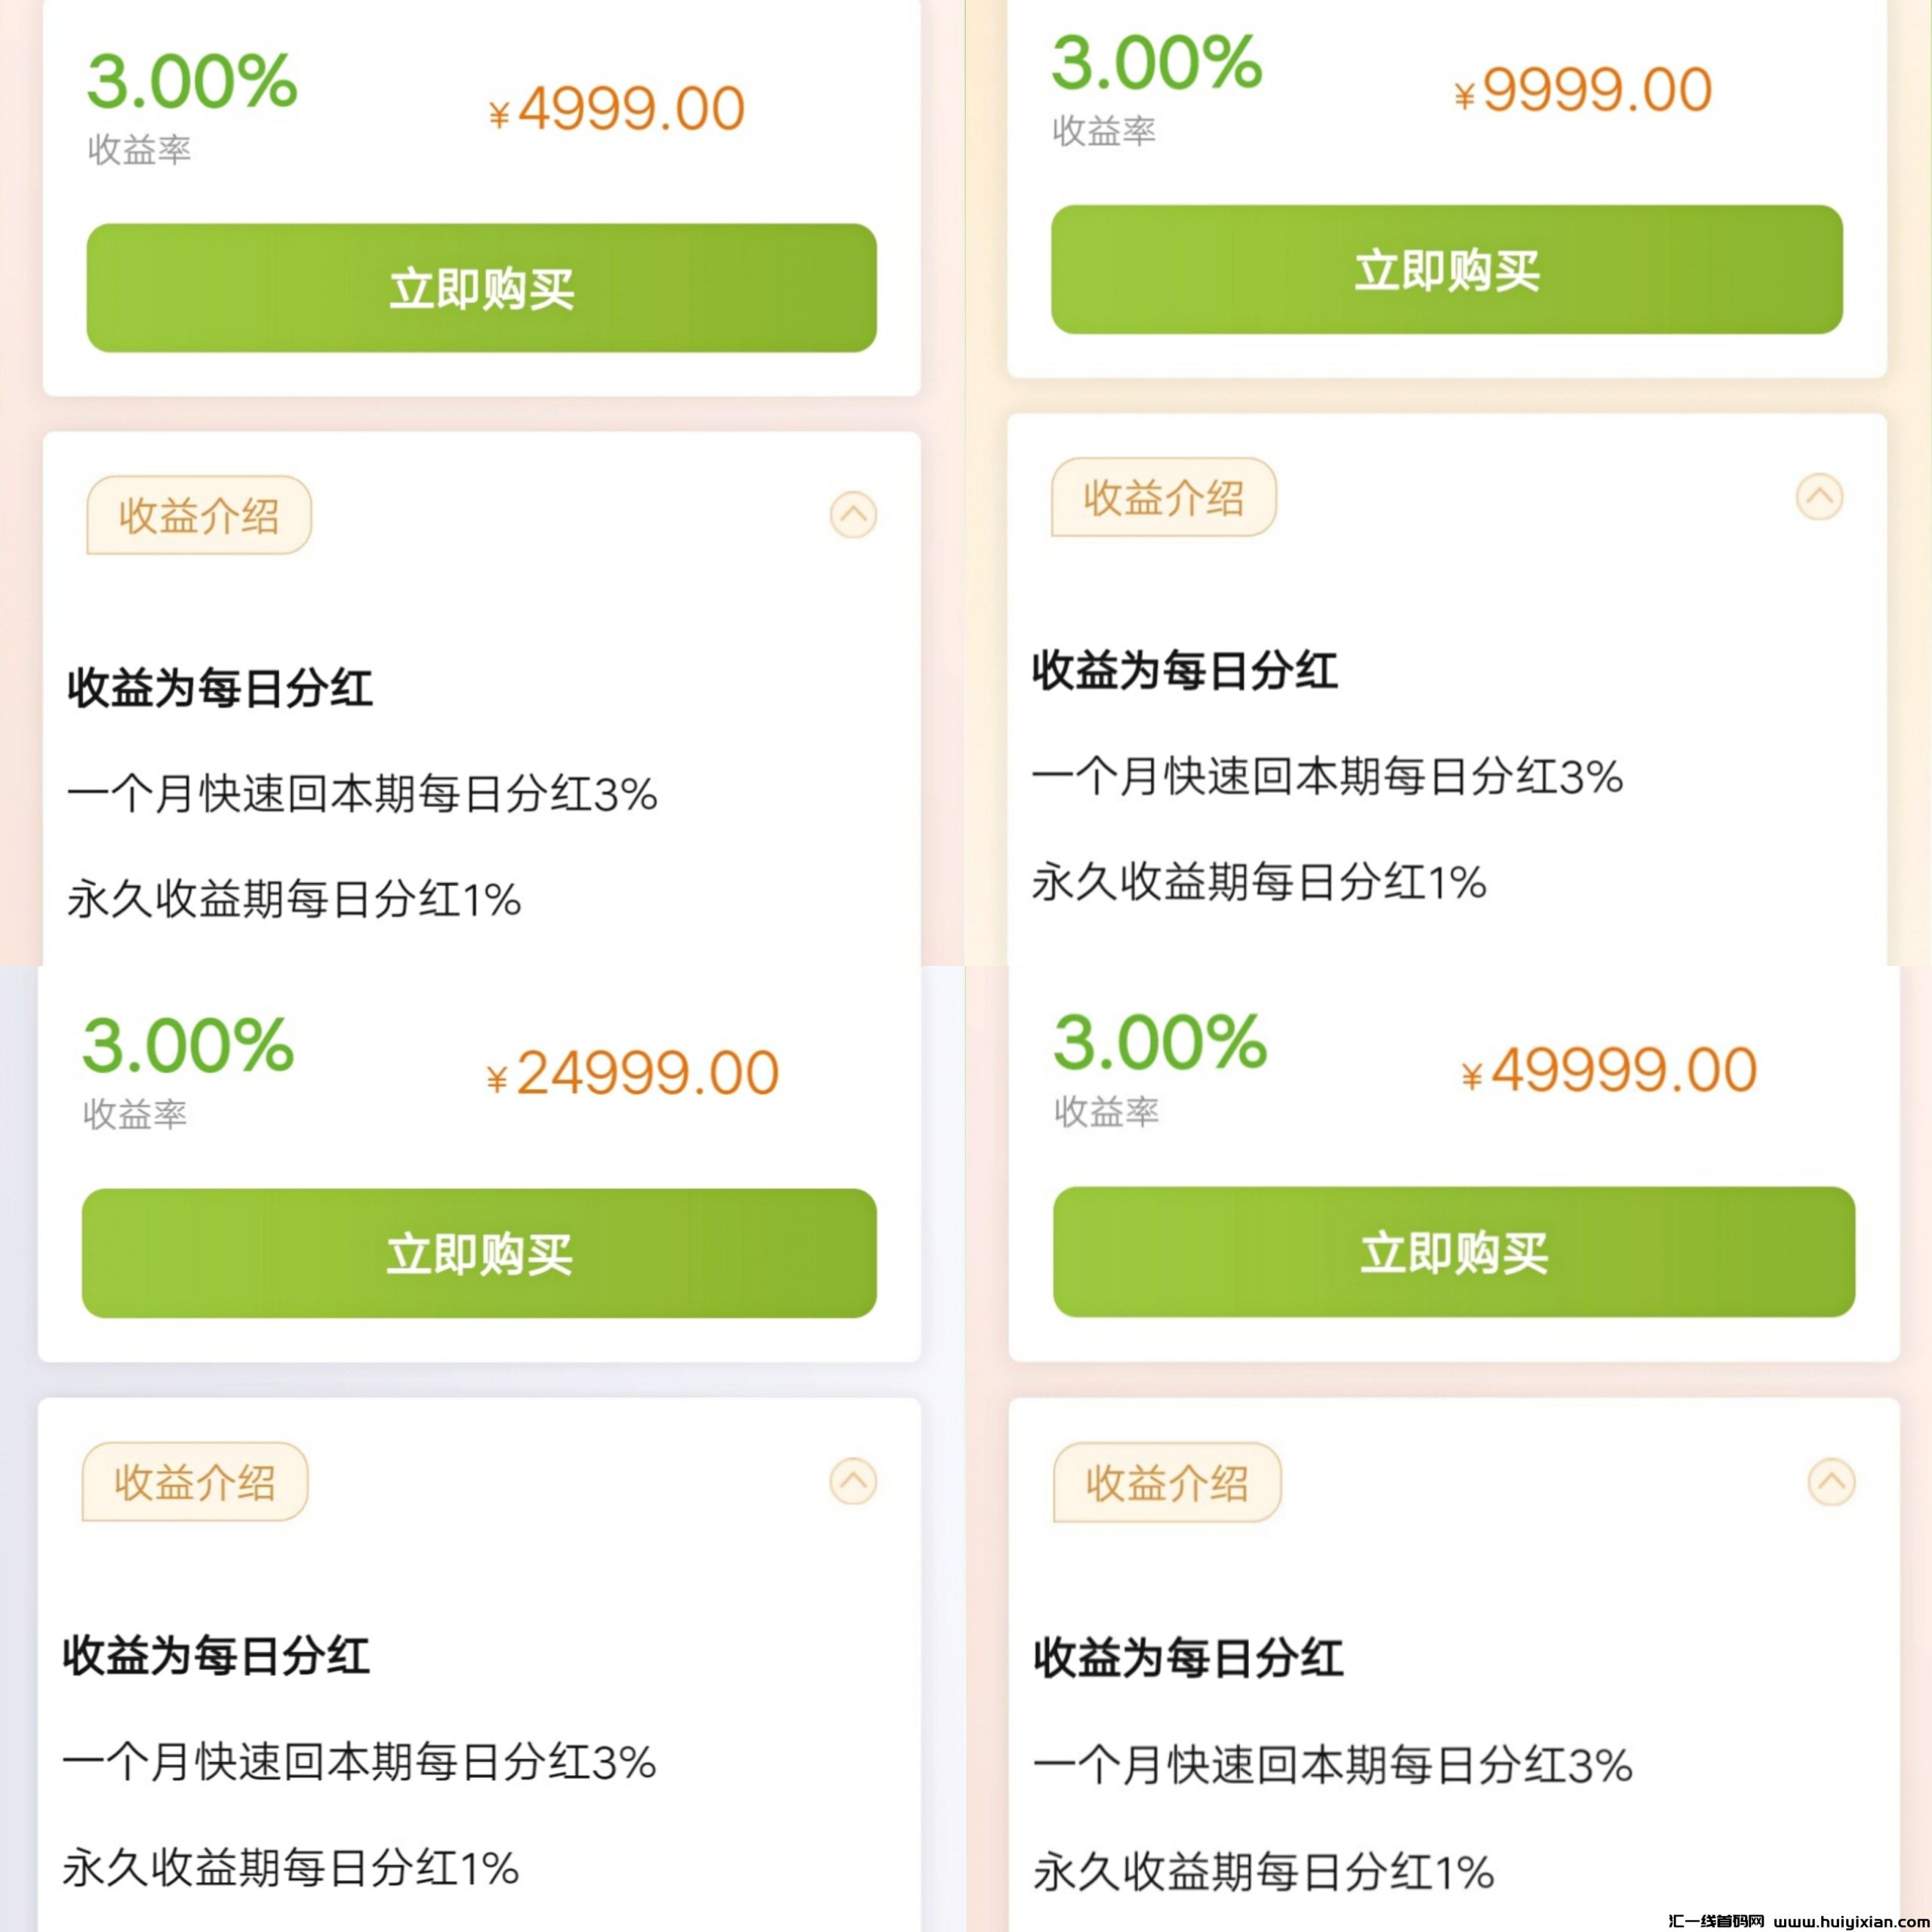This screenshot has width=1932, height=1932.
Task: Select the ¥24999.00 price text
Action: [632, 1073]
